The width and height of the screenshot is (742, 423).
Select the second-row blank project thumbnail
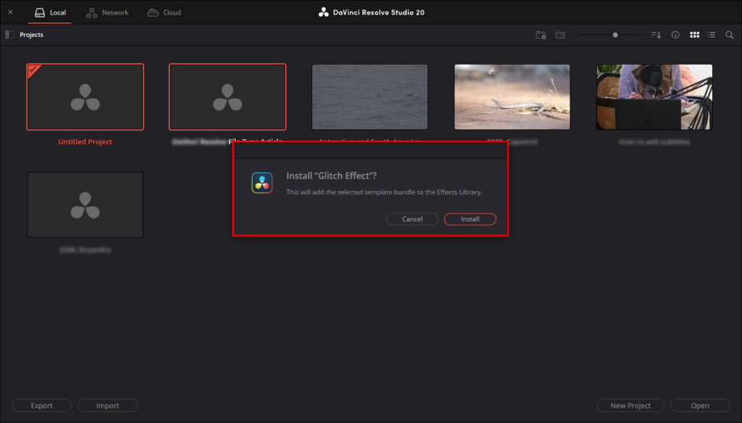coord(86,205)
